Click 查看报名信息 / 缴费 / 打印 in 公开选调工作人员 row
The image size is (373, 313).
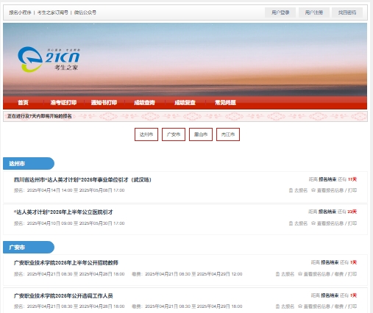(327, 306)
